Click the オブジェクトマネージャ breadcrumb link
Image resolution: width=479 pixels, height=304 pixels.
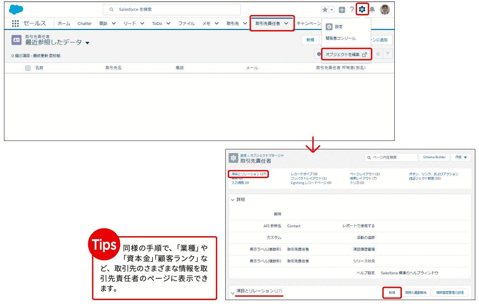coord(267,156)
